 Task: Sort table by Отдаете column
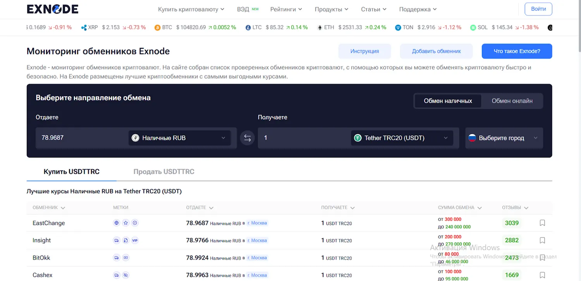tap(200, 208)
